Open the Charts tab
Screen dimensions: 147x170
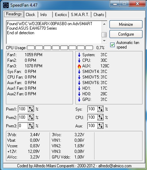tap(99, 15)
